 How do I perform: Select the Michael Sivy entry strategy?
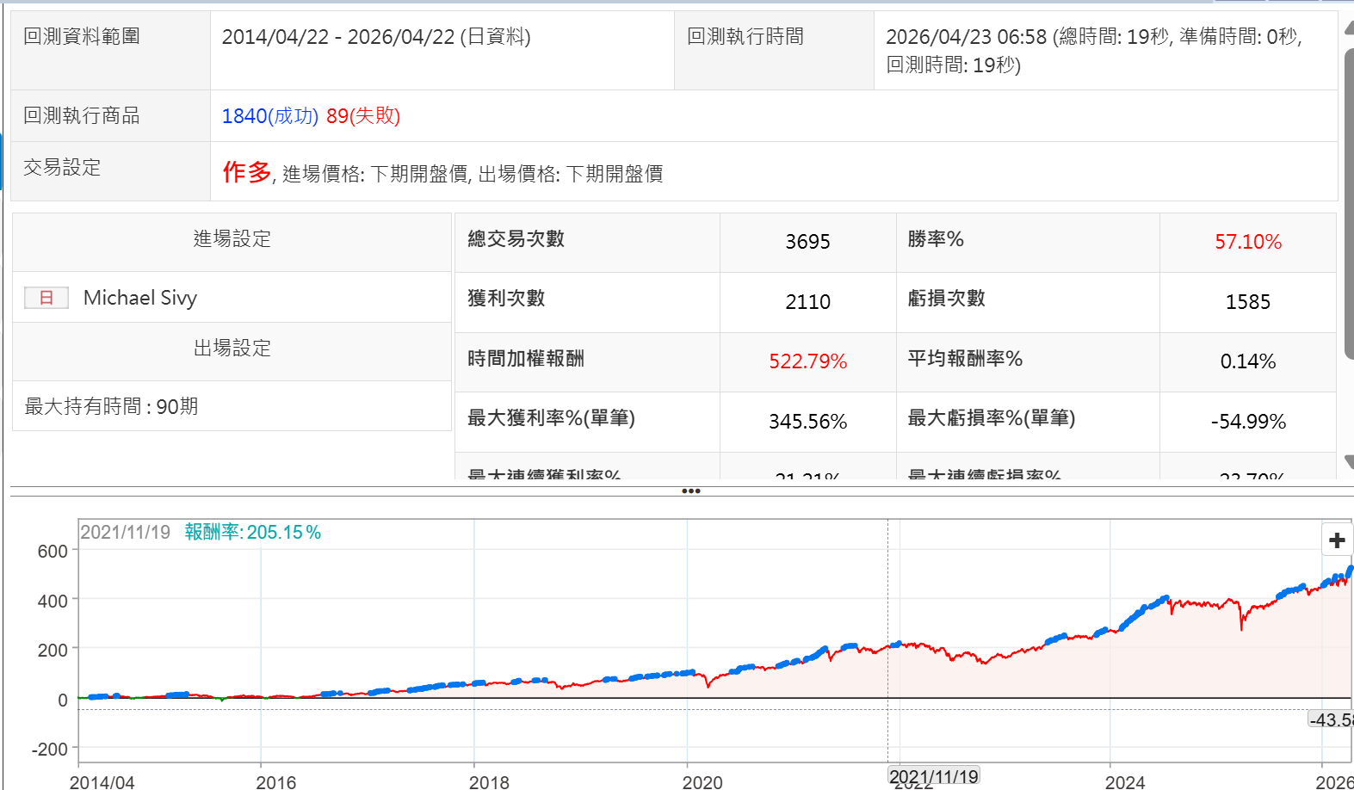click(140, 298)
